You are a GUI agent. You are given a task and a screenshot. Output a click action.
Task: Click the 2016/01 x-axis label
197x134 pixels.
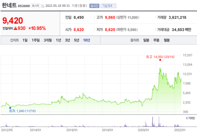coord(72,130)
